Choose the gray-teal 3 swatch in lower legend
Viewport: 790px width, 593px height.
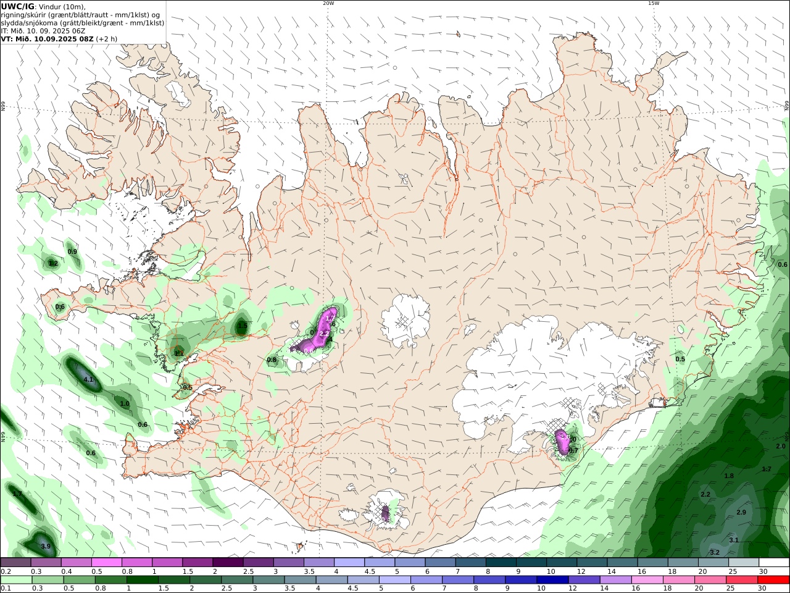coord(269,579)
